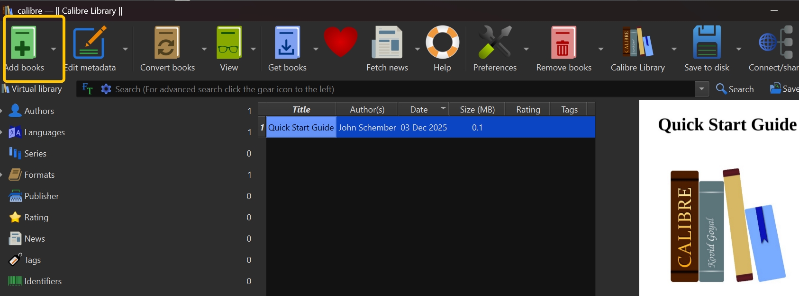Viewport: 799px width, 296px height.
Task: Click John Schember author cell
Action: (367, 127)
